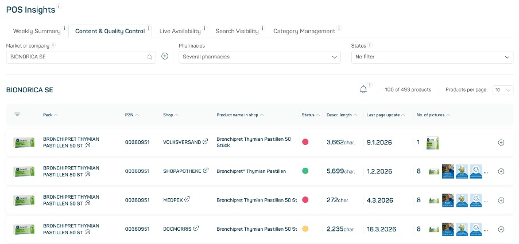Expand the VOLKSVERSAND row with plus icon
The width and height of the screenshot is (519, 244).
point(501,142)
